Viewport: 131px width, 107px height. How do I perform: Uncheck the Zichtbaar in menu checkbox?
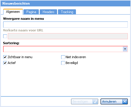click(5, 57)
